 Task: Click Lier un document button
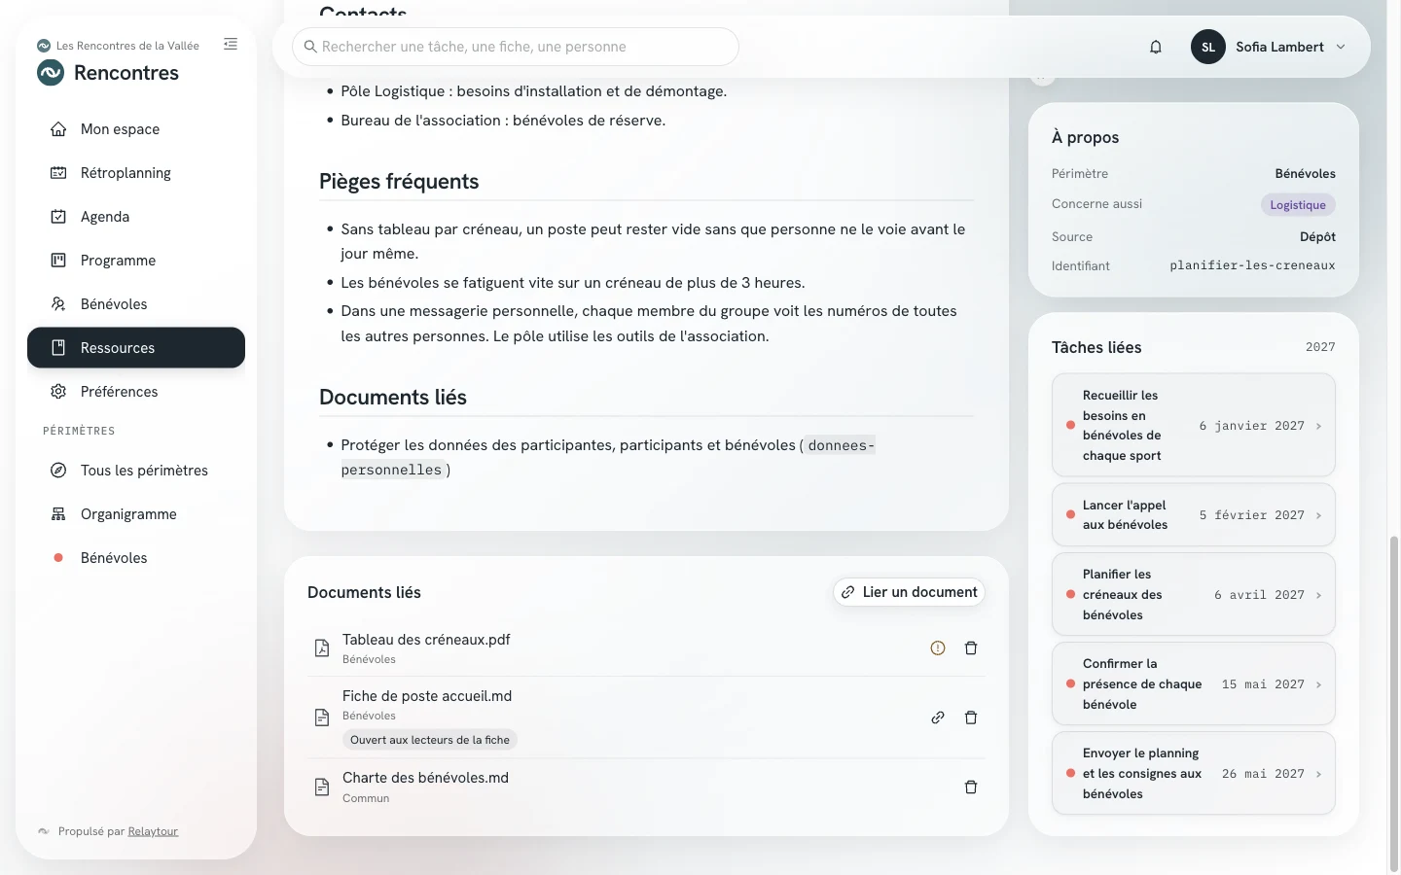tap(909, 592)
